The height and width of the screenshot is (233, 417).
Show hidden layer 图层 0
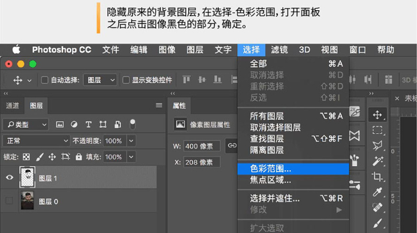pos(9,201)
